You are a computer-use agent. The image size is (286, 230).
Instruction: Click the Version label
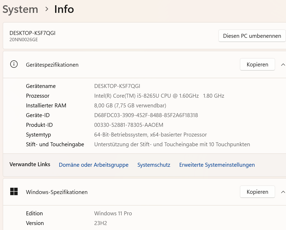pos(35,223)
